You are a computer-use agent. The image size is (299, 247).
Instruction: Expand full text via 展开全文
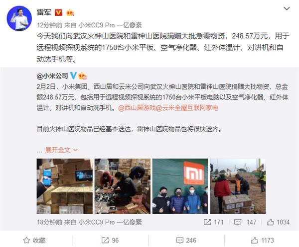pos(58,150)
